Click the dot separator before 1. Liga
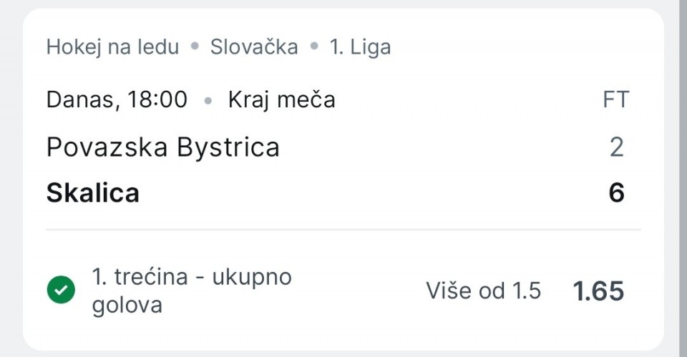The height and width of the screenshot is (357, 687). (313, 48)
